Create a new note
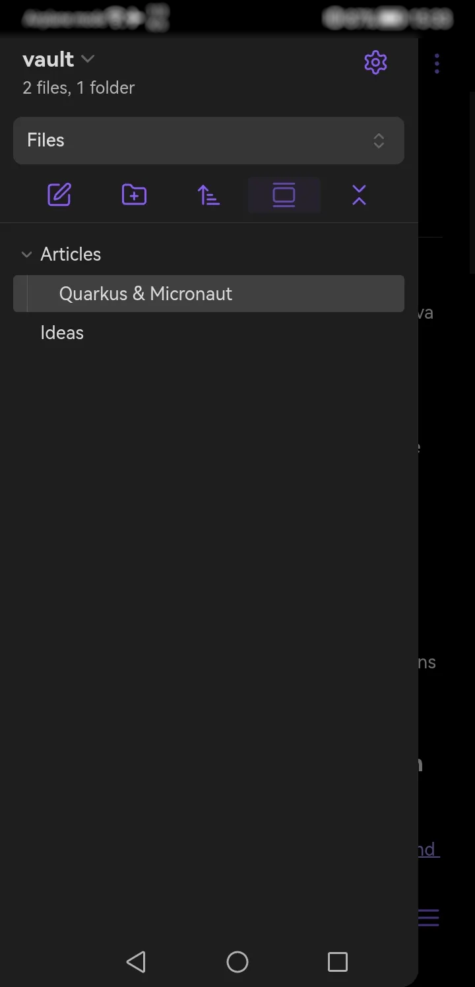 [59, 195]
